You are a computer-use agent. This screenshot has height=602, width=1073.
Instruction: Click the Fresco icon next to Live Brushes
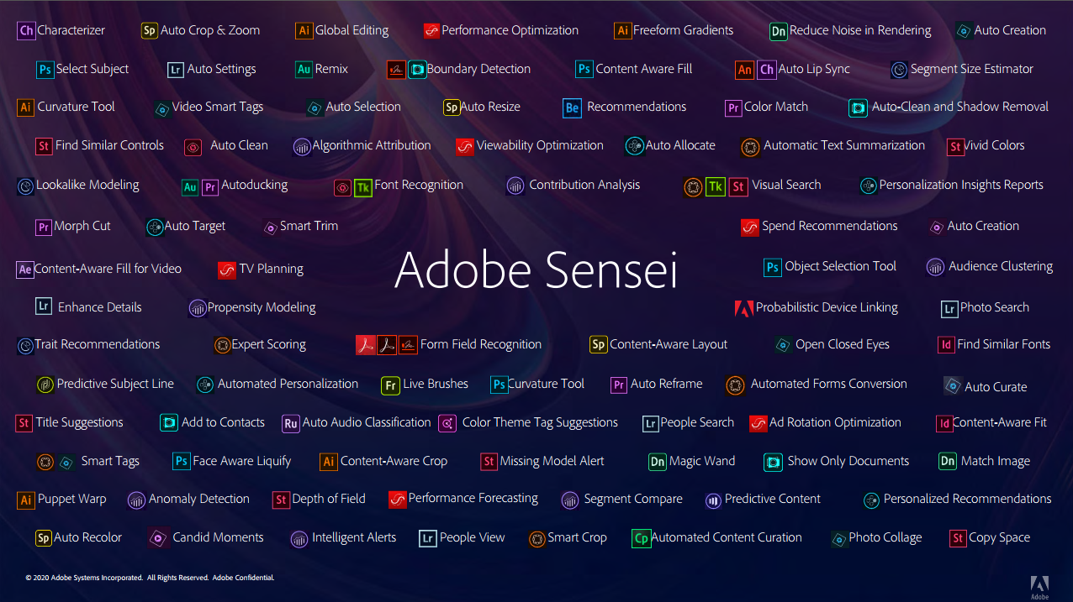click(390, 385)
